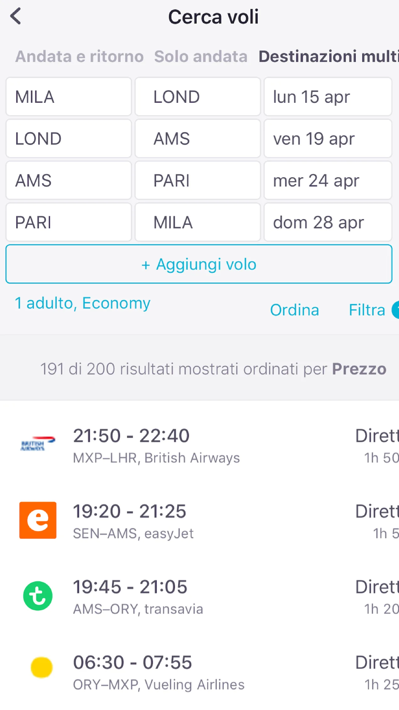399x710 pixels.
Task: Click the filter count badge next to Filtra
Action: pos(396,309)
